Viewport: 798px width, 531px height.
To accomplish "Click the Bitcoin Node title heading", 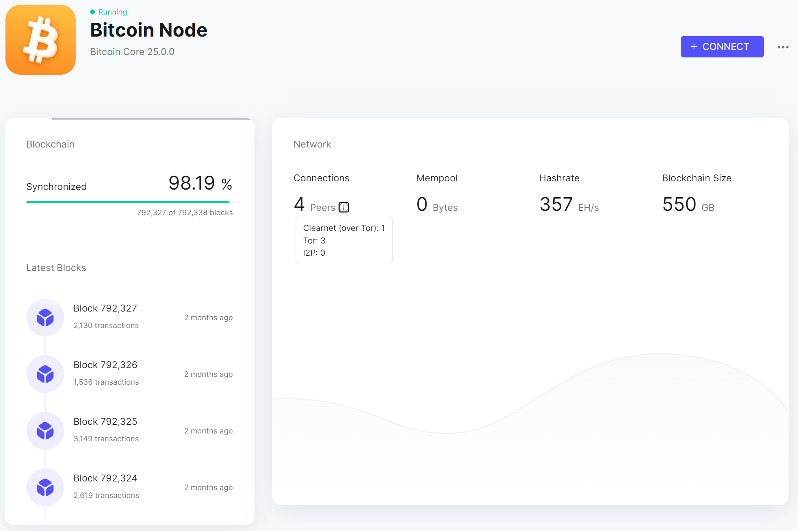I will point(148,30).
